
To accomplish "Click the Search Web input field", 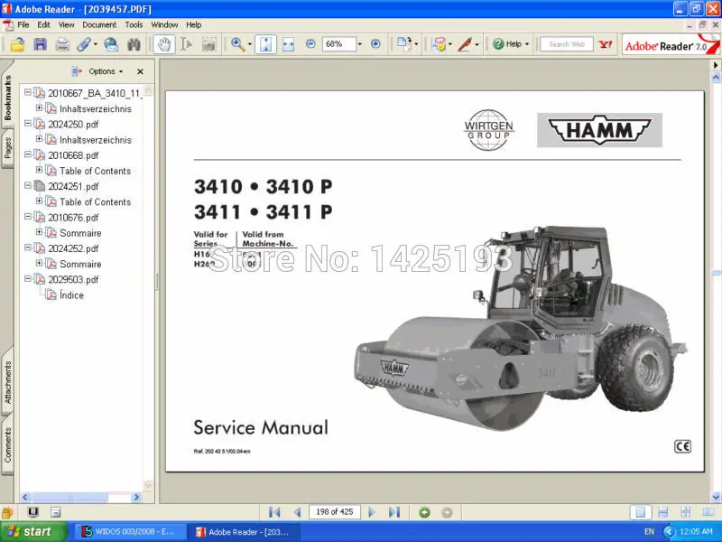I will tap(567, 44).
